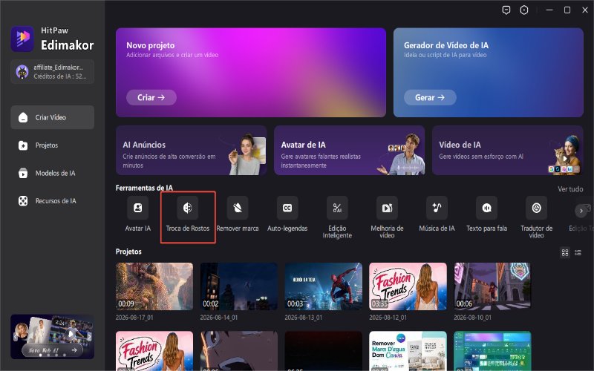Open the AI Anúncios card
Image resolution: width=594 pixels, height=371 pixels.
pyautogui.click(x=192, y=151)
